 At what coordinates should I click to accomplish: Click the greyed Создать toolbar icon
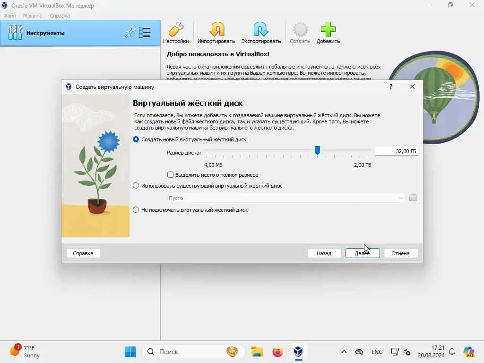coord(300,33)
